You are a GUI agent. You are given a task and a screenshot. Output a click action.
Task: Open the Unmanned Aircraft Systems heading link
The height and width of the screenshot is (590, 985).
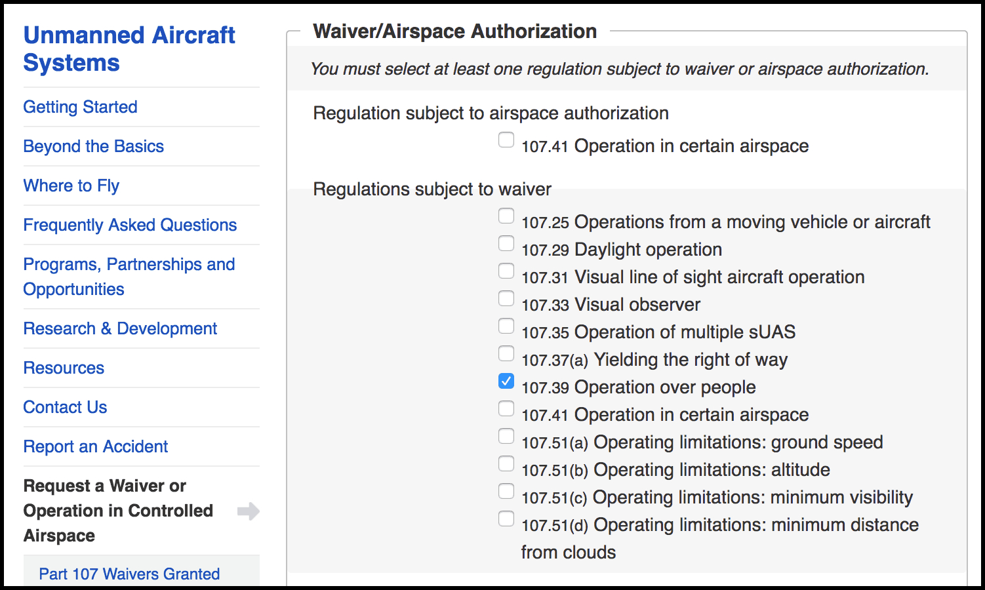coord(129,49)
